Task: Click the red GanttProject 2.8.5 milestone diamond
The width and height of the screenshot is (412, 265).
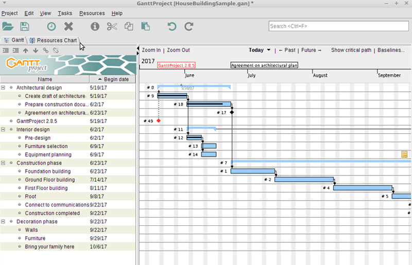Action: pyautogui.click(x=159, y=121)
